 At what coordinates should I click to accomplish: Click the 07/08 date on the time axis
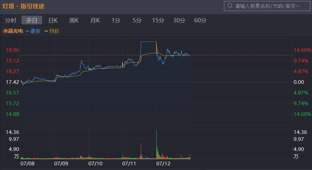pos(27,164)
